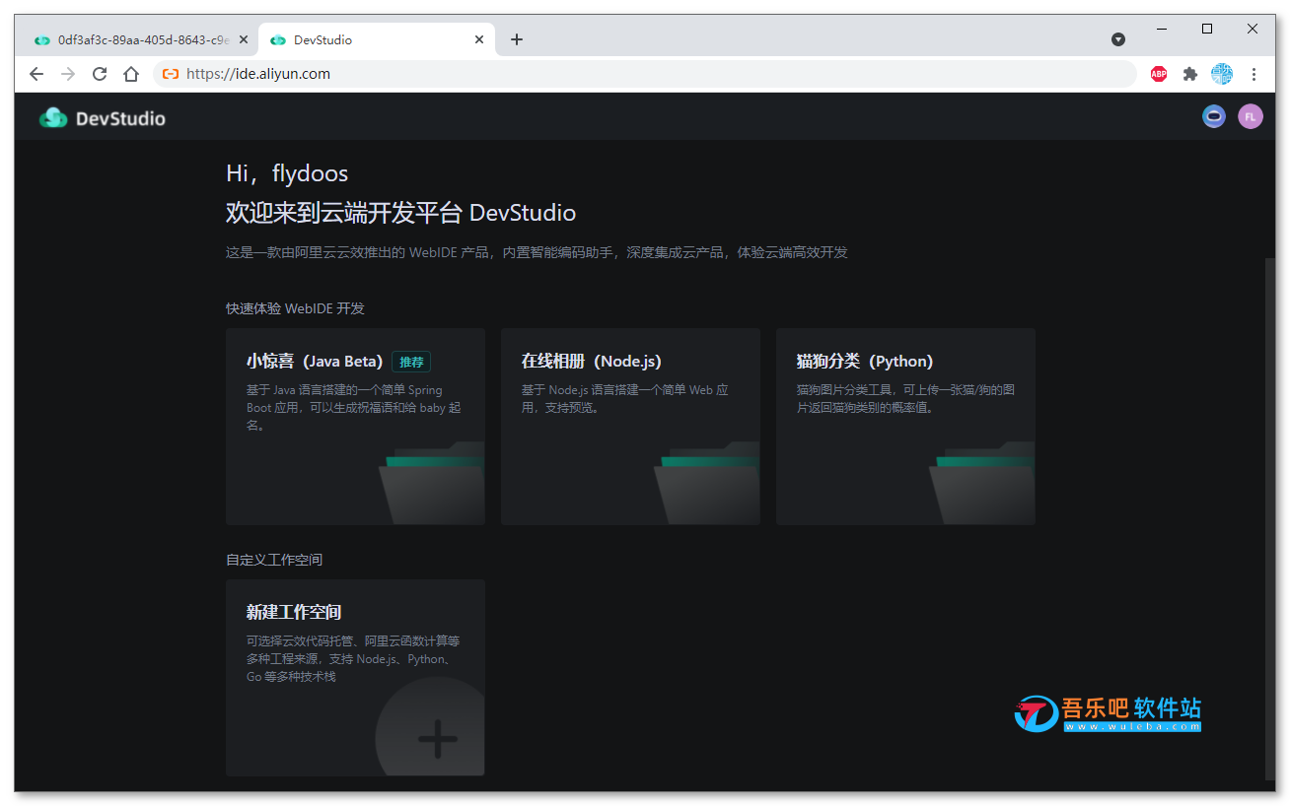Viewport: 1290px width, 806px height.
Task: Minimize the browser window
Action: coord(1163,29)
